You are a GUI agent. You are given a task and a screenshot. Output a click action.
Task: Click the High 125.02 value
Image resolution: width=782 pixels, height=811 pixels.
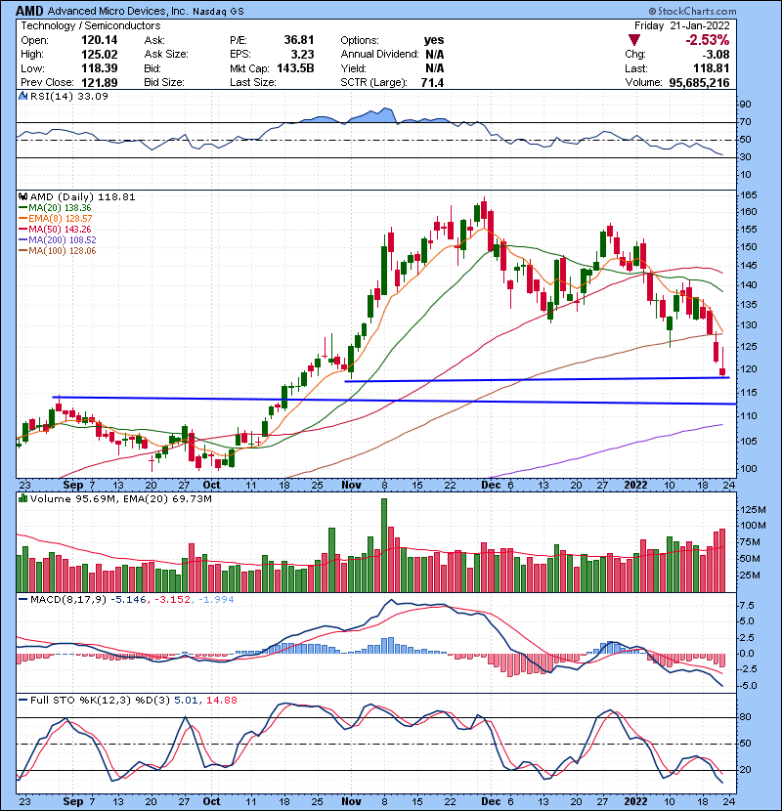tap(100, 55)
